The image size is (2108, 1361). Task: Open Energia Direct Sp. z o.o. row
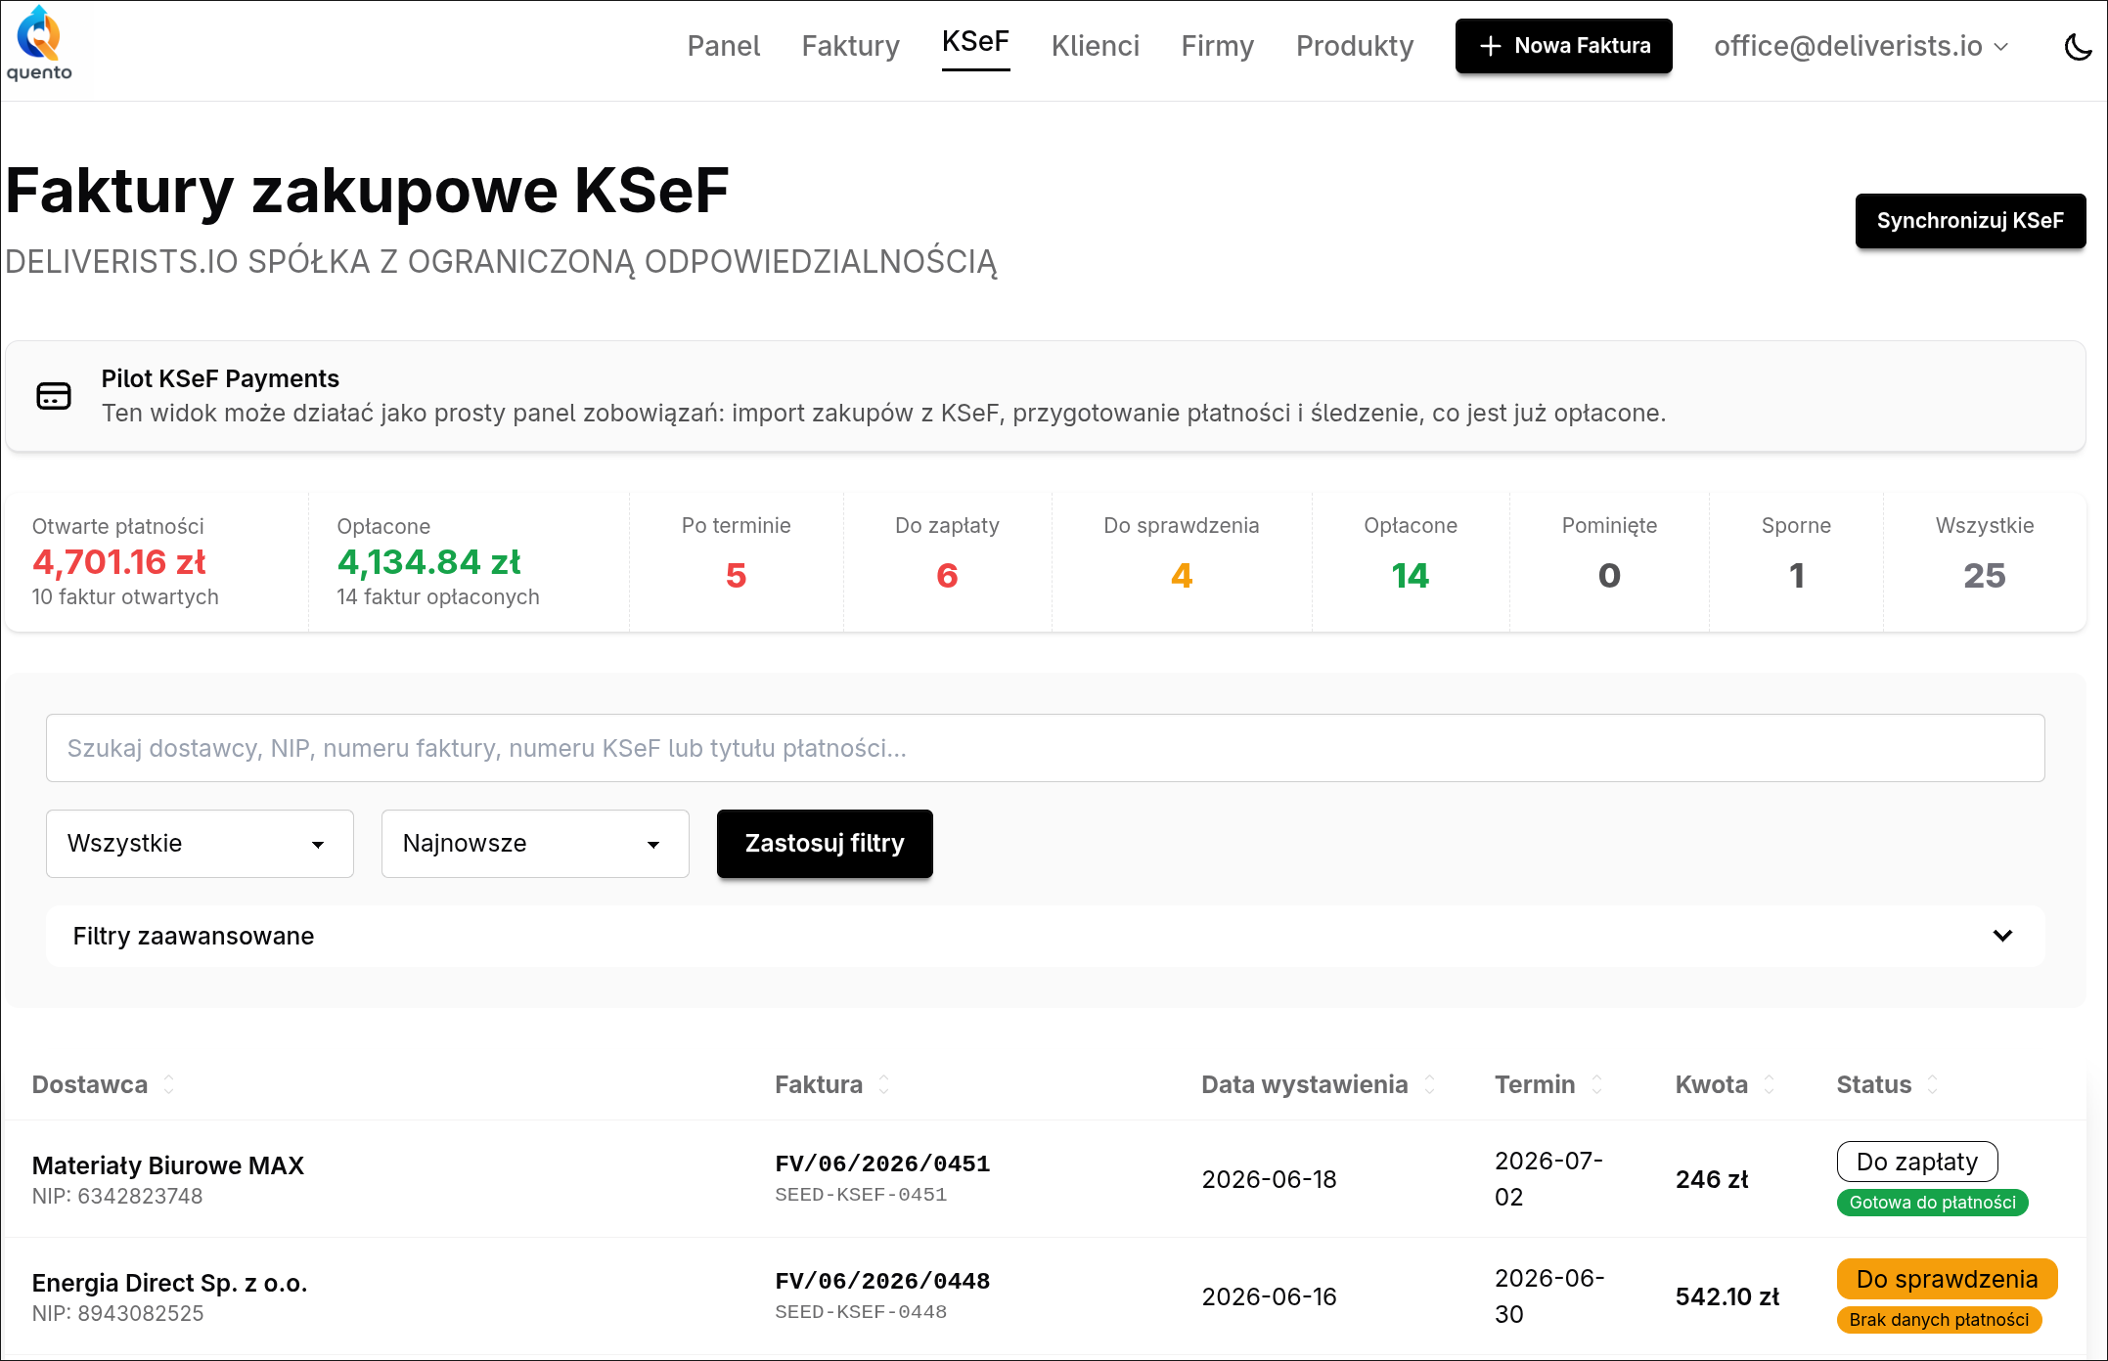(x=1045, y=1296)
